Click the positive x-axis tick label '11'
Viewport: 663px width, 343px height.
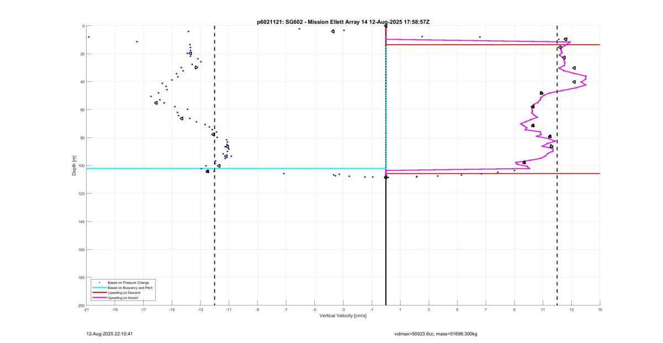point(543,309)
